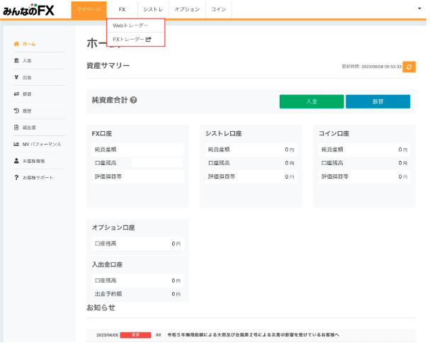
Task: Open the コイン tab
Action: [x=219, y=10]
